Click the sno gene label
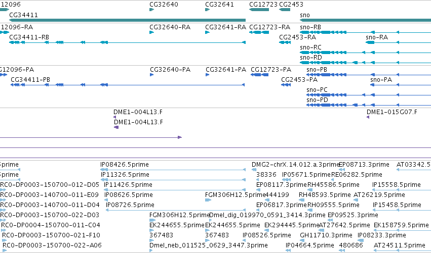The width and height of the screenshot is (431, 253). click(305, 15)
